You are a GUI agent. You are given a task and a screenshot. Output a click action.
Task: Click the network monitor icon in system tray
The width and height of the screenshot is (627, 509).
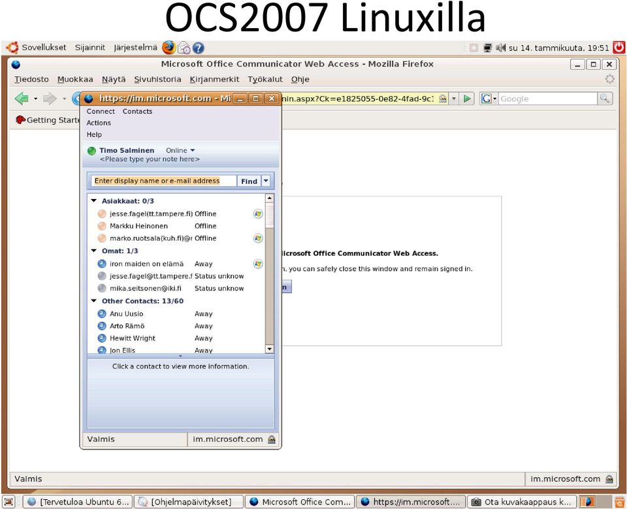click(487, 48)
